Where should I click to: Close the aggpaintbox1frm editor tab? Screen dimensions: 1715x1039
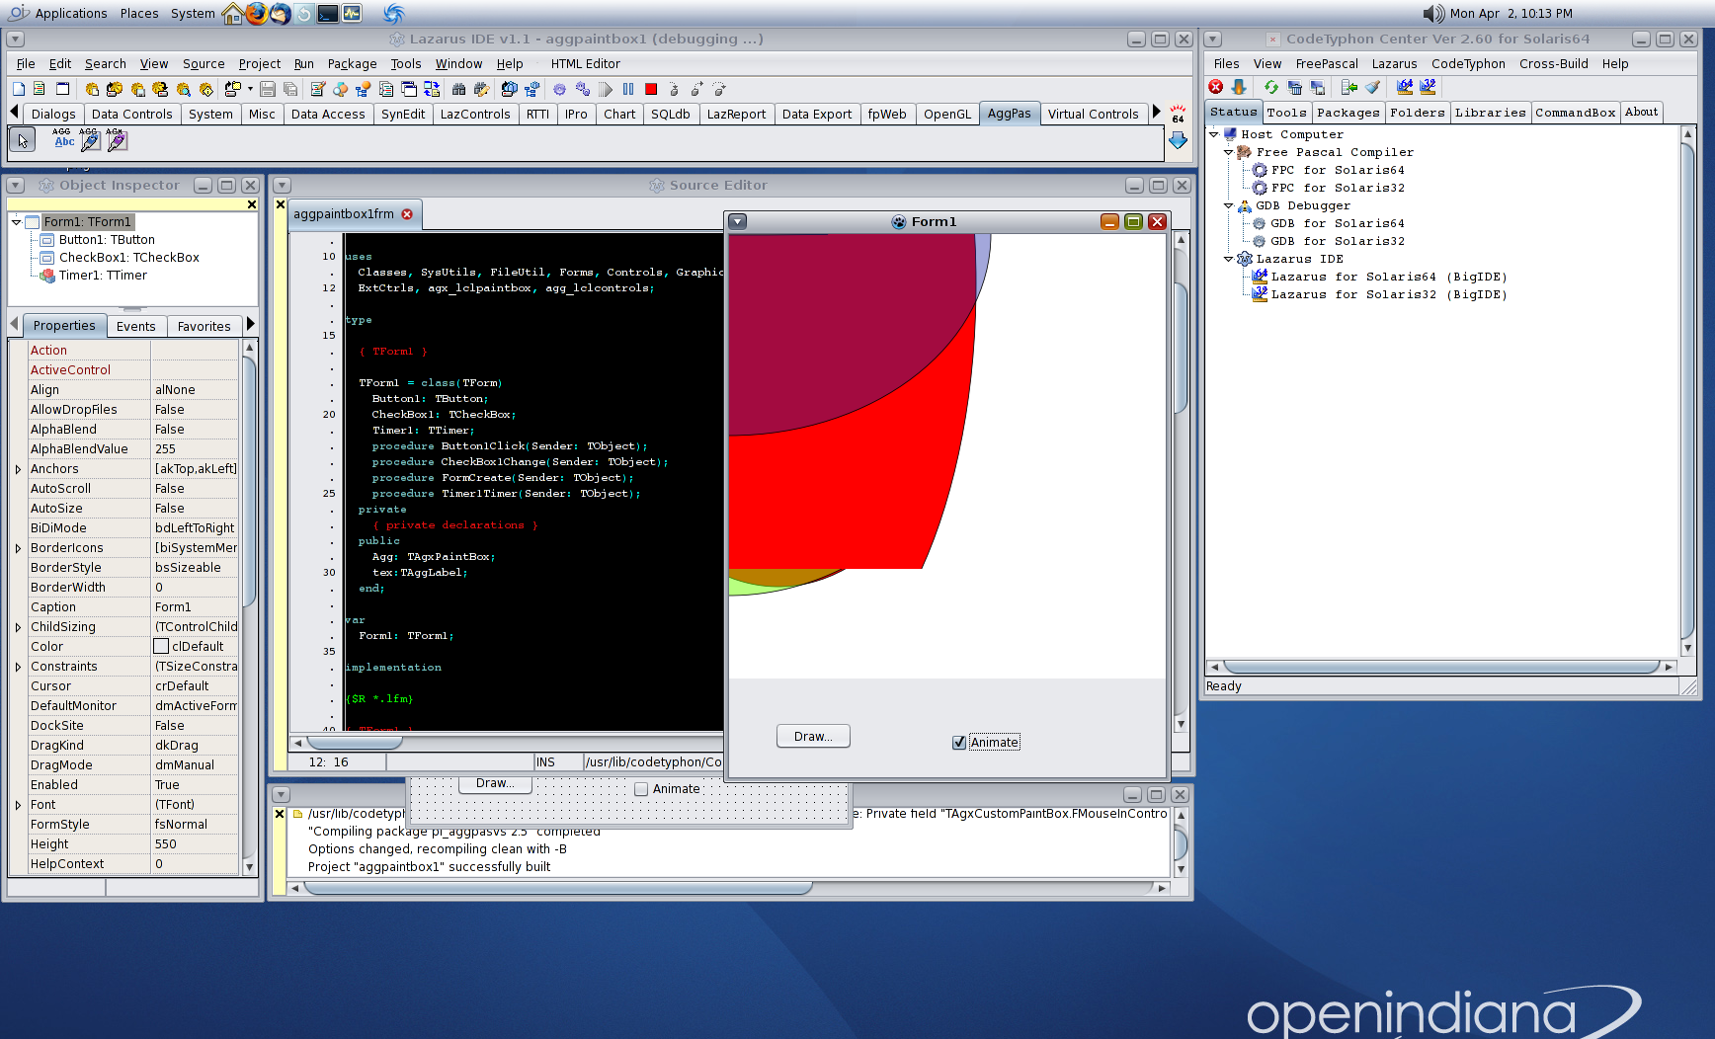point(407,214)
